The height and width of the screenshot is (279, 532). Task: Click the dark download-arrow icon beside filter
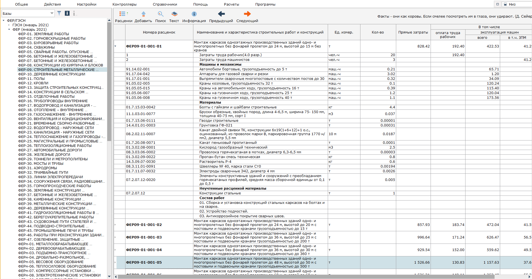click(x=67, y=13)
